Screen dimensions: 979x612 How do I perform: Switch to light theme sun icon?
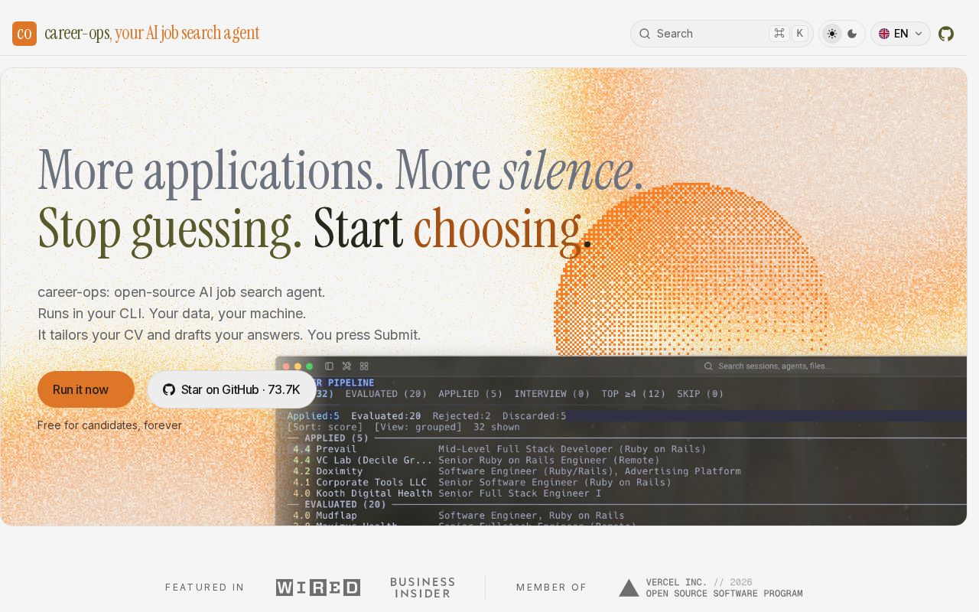point(832,34)
